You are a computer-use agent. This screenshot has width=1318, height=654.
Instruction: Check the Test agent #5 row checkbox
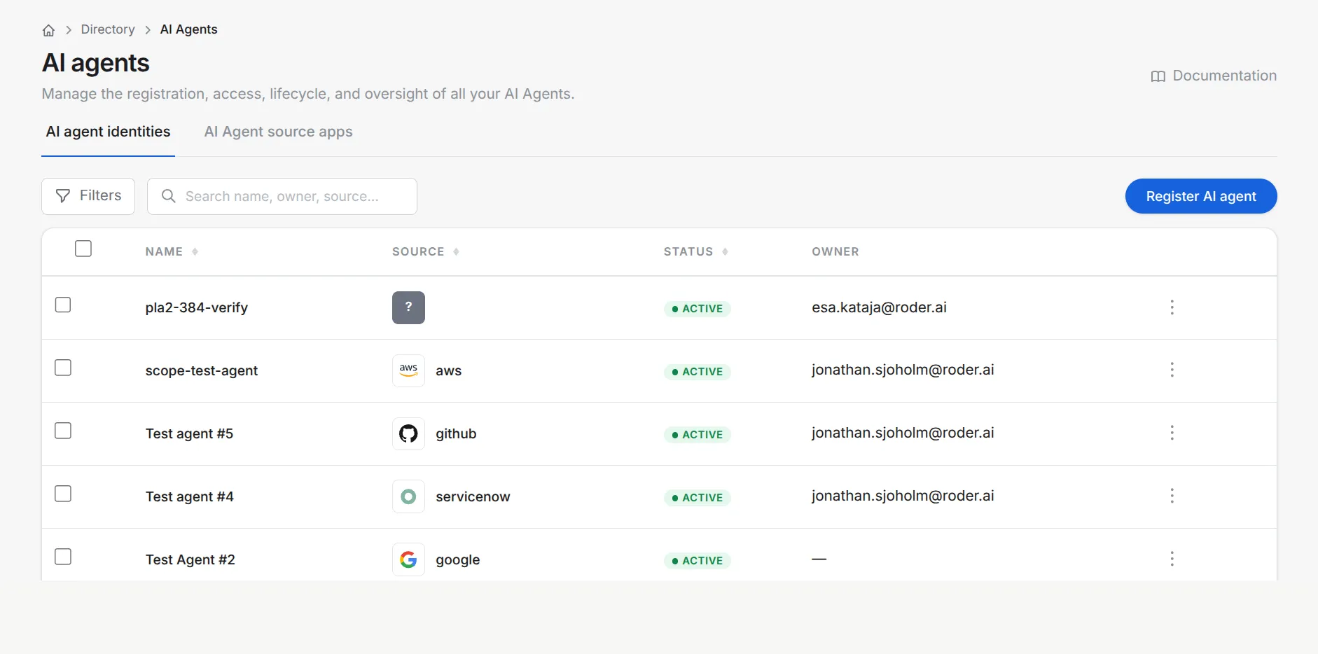click(63, 431)
